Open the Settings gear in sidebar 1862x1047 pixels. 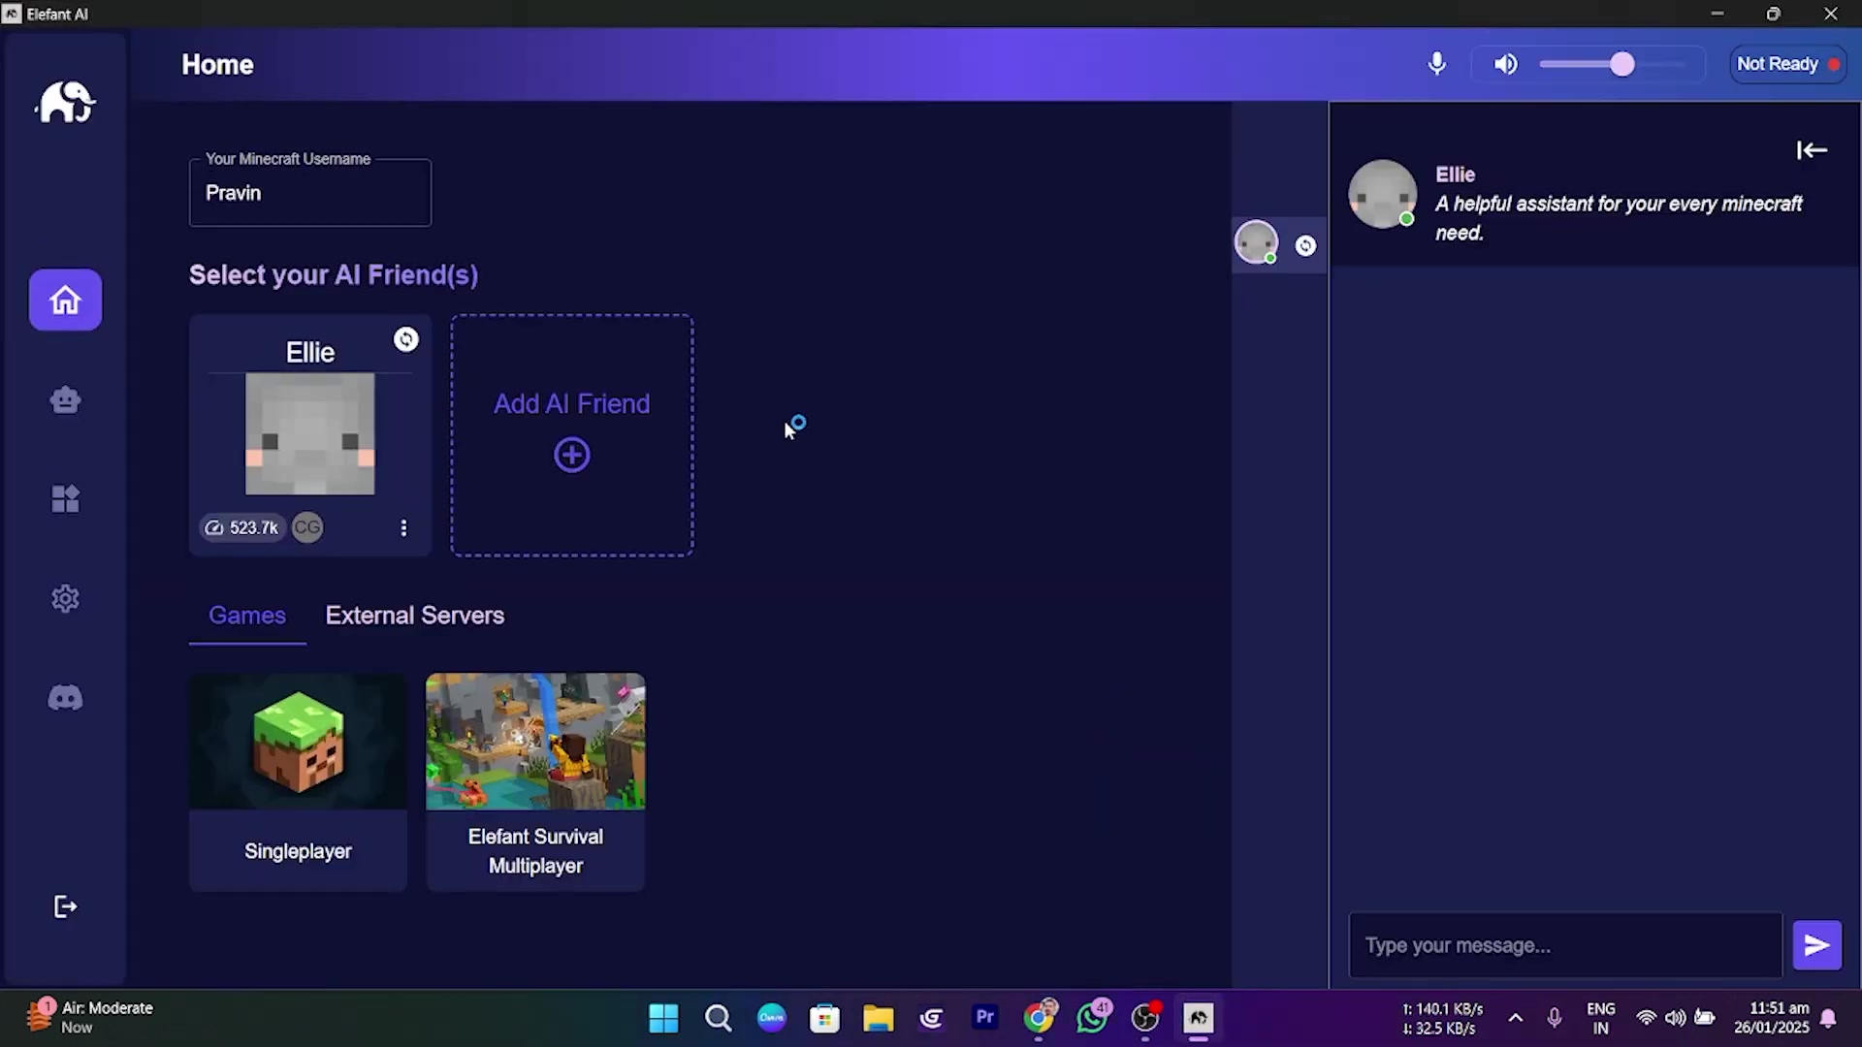[64, 598]
